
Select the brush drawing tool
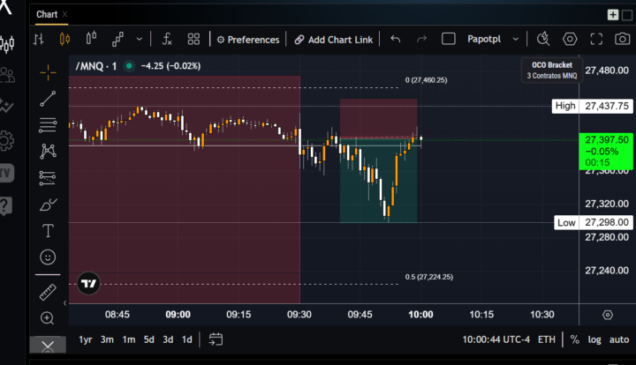(x=49, y=205)
